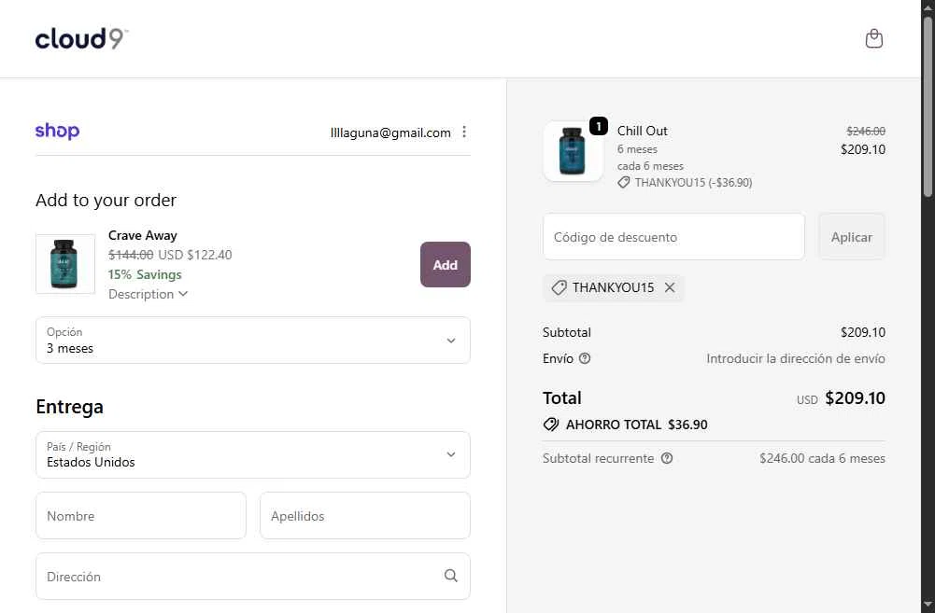This screenshot has height=613, width=935.
Task: Click the Chill Out product thumbnail
Action: coord(573,151)
